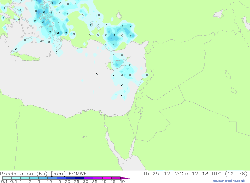Select the 5–10 mm legend color box
This screenshot has height=183, width=250.
43,178
